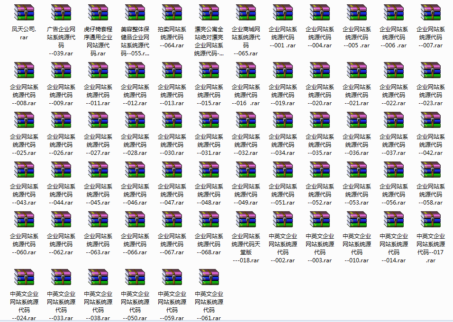The width and height of the screenshot is (453, 322).
Task: Select the 虎仔椅套程序通用企业网站源代码.rar icon
Action: pyautogui.click(x=98, y=12)
